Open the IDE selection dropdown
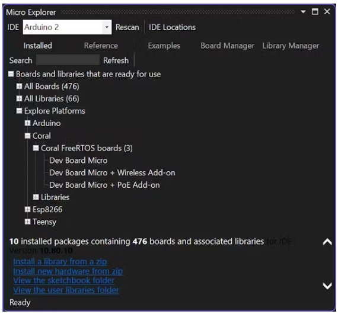Viewport: 338px width, 314px height. coord(67,27)
